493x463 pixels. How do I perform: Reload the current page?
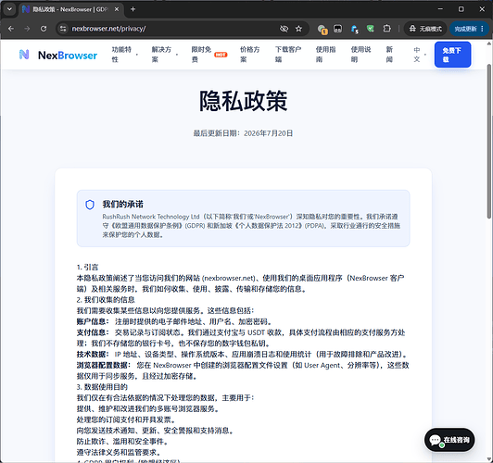pyautogui.click(x=44, y=29)
